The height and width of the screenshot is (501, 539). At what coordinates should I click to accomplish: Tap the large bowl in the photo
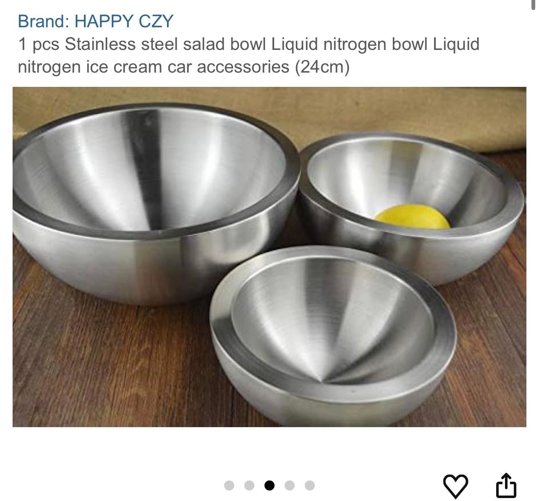pos(155,201)
